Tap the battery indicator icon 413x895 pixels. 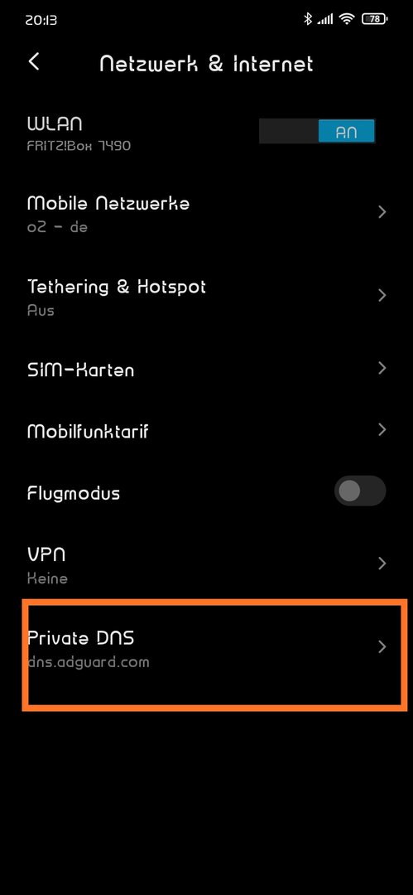pos(375,19)
